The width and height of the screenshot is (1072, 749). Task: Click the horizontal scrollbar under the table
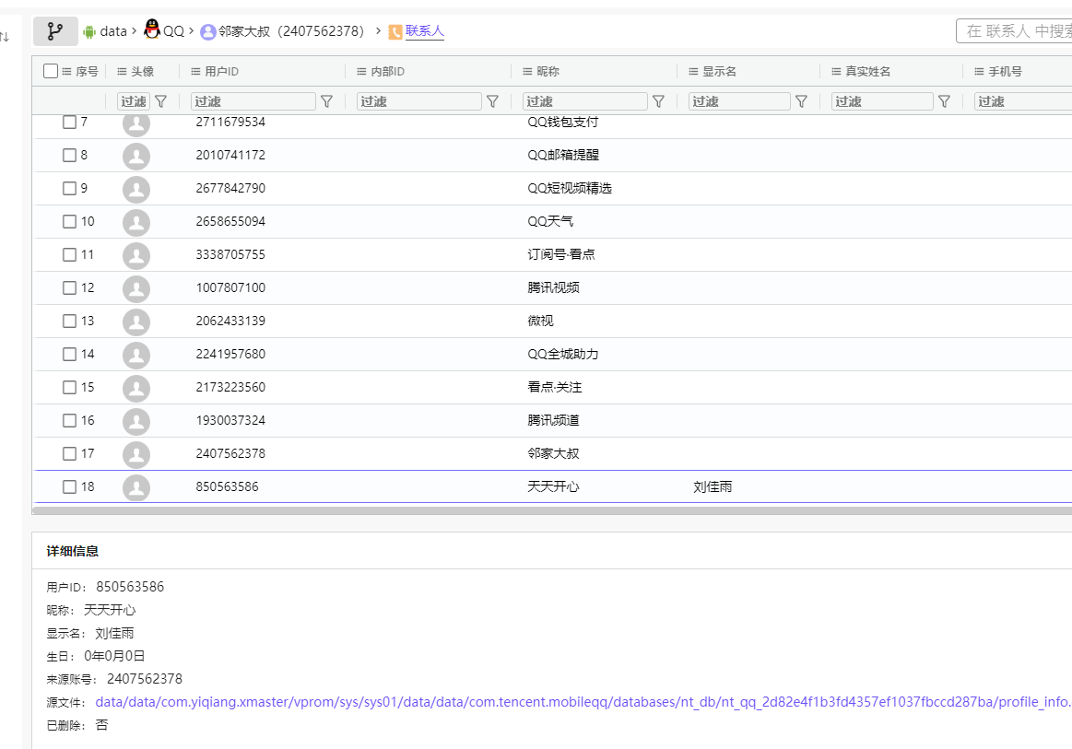[552, 510]
